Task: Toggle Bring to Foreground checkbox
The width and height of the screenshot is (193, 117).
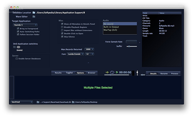Action: tap(18, 29)
